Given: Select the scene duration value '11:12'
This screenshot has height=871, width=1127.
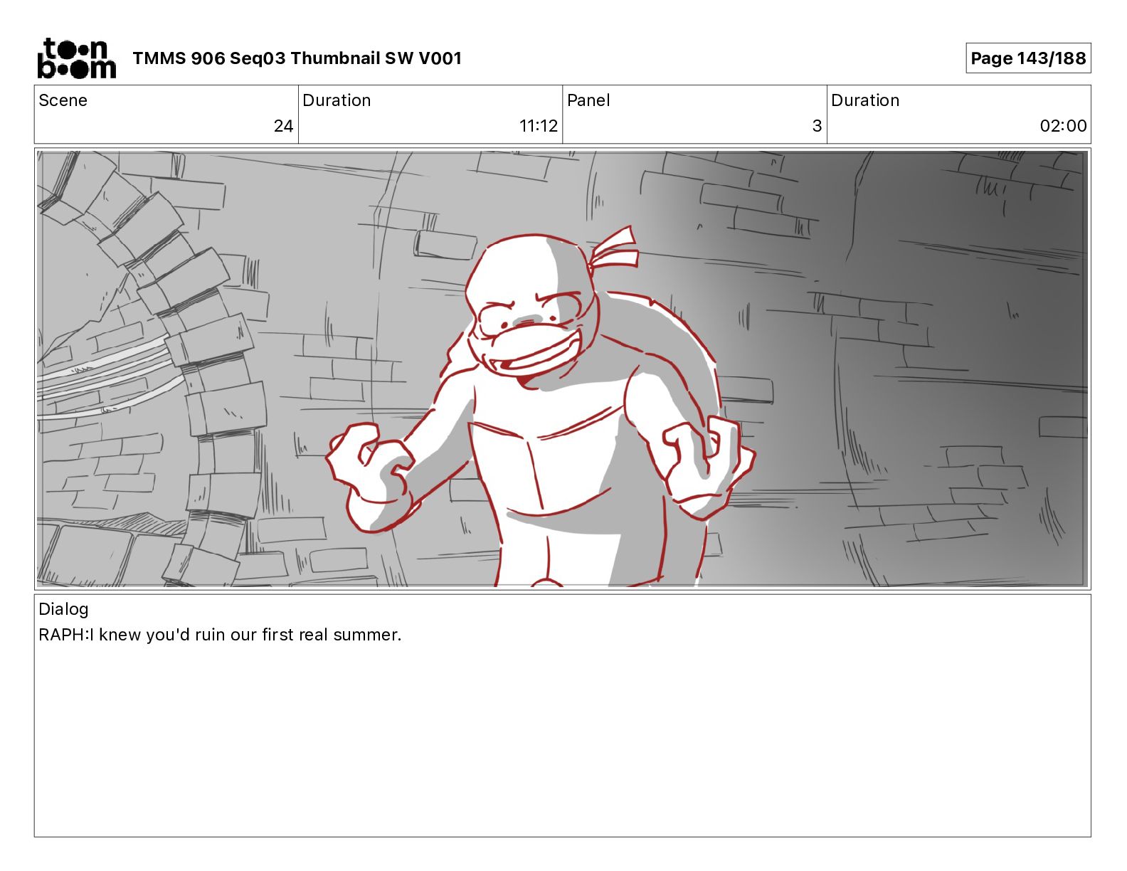Looking at the screenshot, I should (x=539, y=126).
